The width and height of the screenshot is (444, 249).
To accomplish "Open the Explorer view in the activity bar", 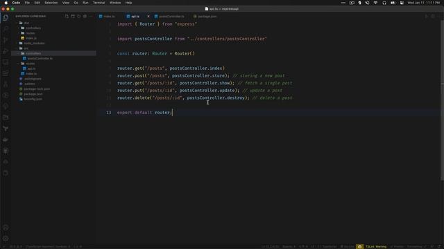I will coord(6,18).
